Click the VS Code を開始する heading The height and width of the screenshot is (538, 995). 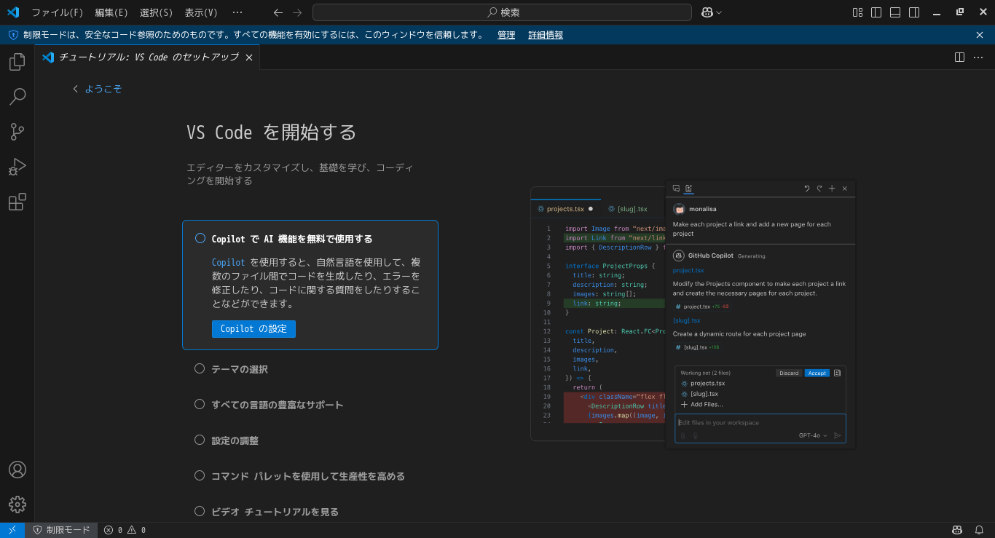click(272, 132)
